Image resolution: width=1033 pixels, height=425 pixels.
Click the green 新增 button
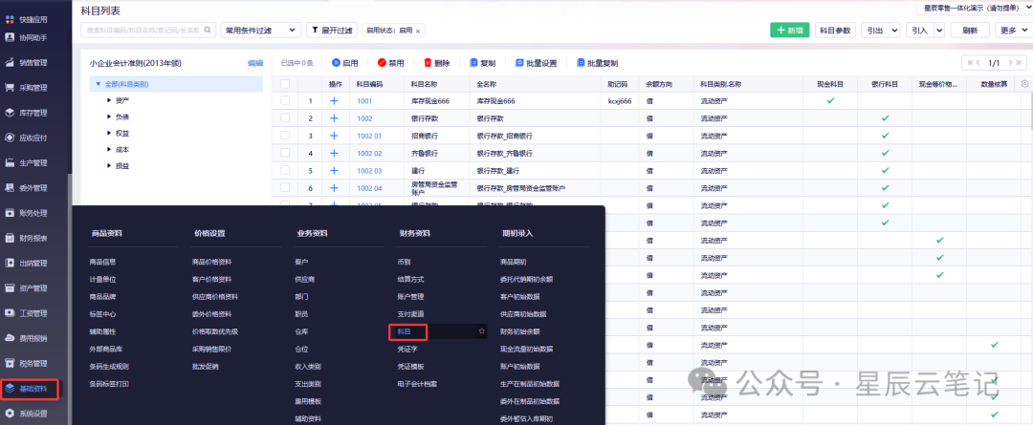[791, 31]
